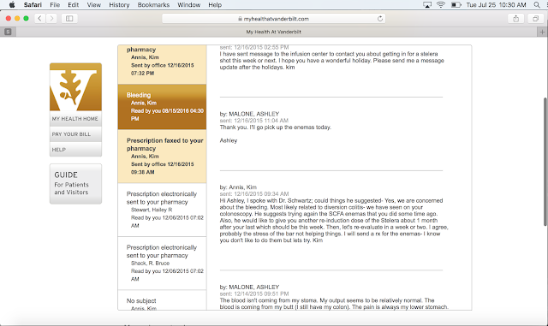Select the Bleeding message from Annis, Kim
Viewport: 548px width, 326px height.
point(162,107)
